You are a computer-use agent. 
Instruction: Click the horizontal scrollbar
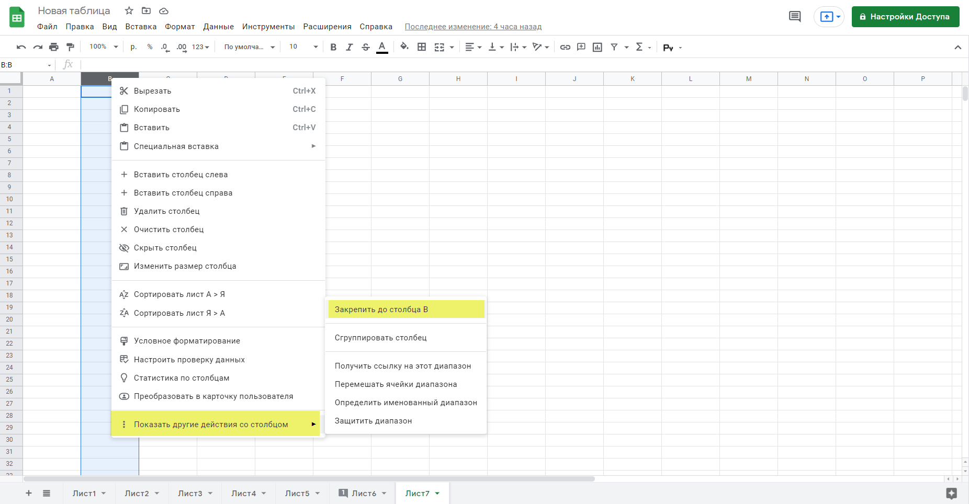(x=309, y=479)
